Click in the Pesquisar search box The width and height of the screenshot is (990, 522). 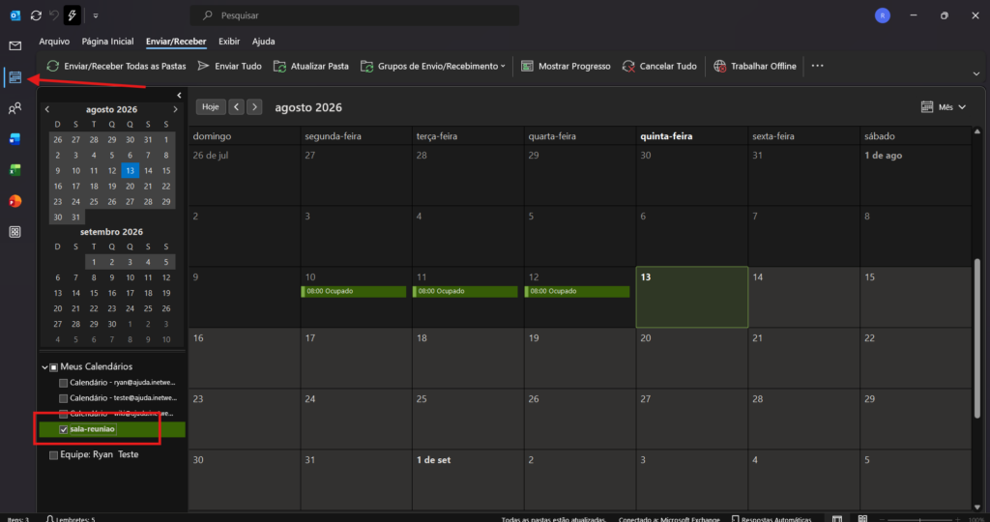tap(355, 15)
